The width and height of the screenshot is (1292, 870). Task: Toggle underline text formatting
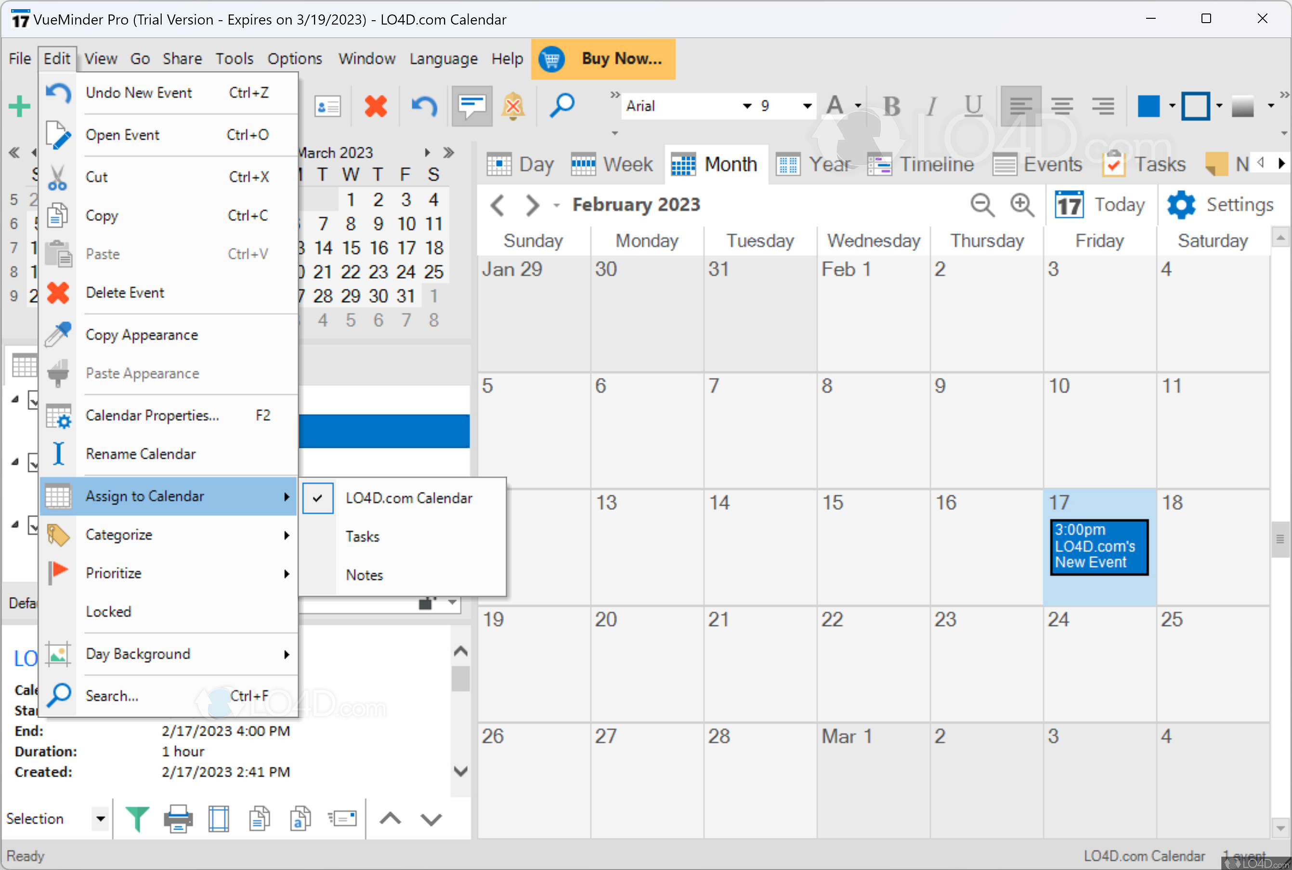(973, 106)
